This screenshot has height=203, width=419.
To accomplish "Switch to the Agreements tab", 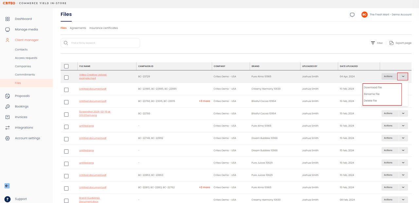I will point(78,28).
